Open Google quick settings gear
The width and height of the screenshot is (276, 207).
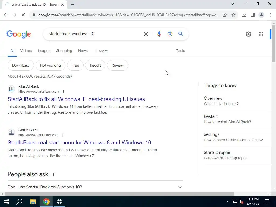coord(248,34)
